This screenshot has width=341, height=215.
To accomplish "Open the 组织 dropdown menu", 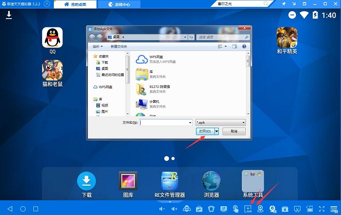I will tap(98, 46).
